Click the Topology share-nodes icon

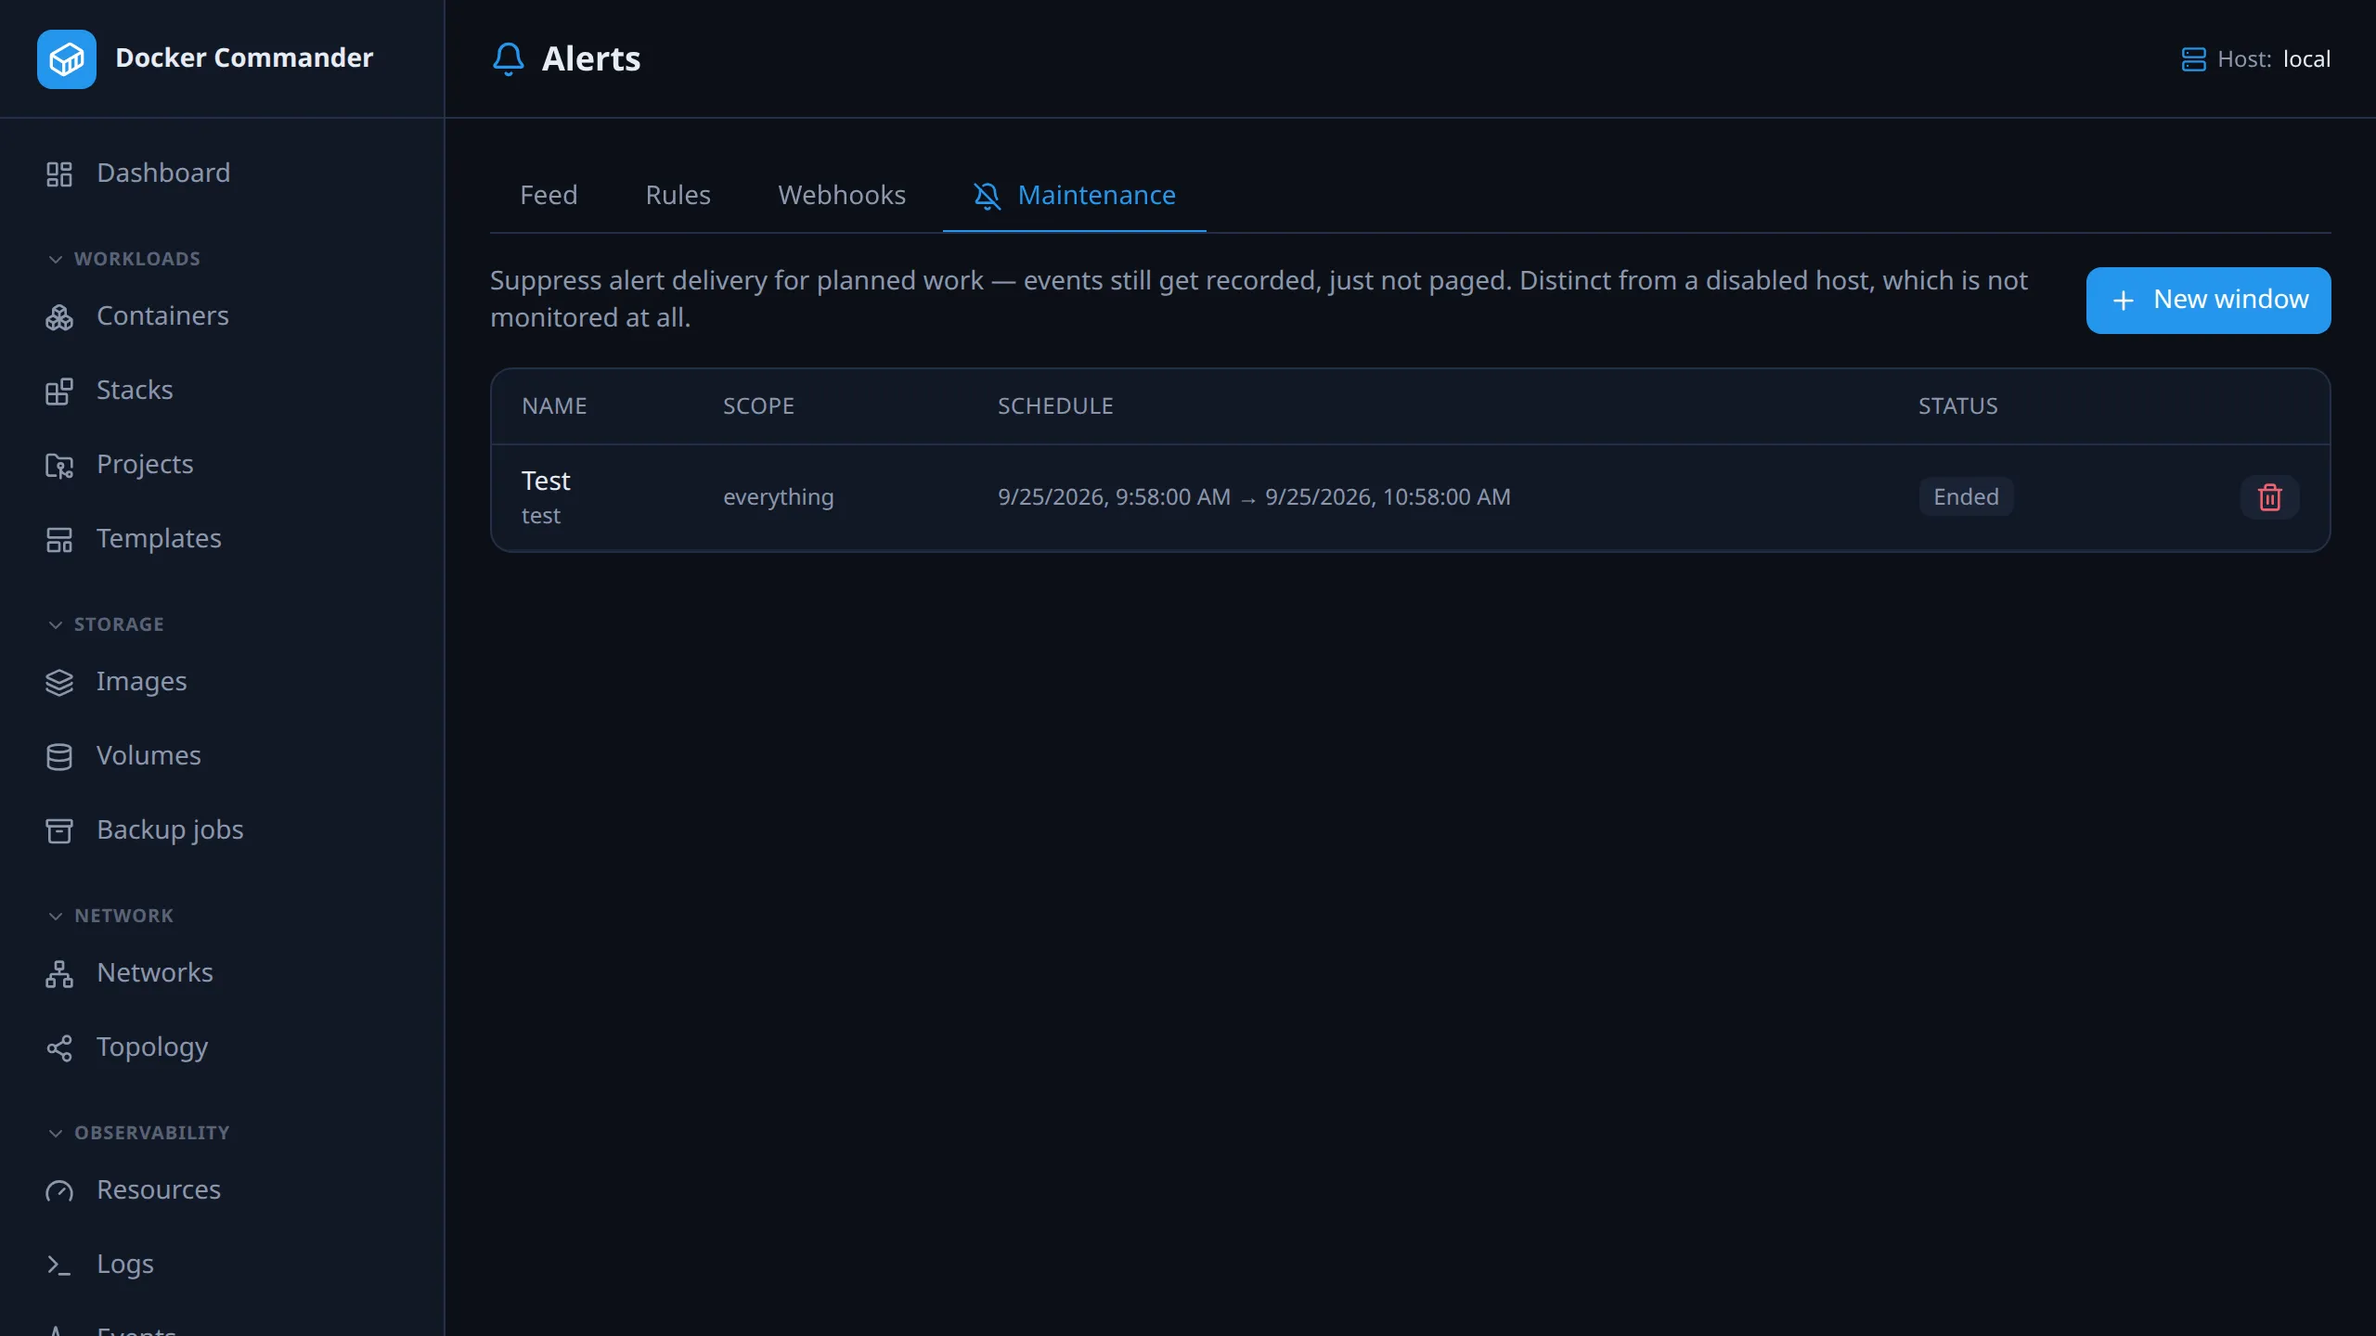59,1047
